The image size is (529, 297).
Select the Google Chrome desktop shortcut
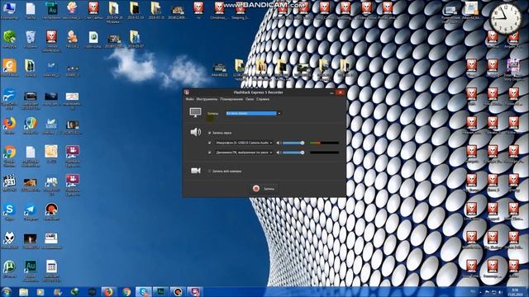click(9, 156)
